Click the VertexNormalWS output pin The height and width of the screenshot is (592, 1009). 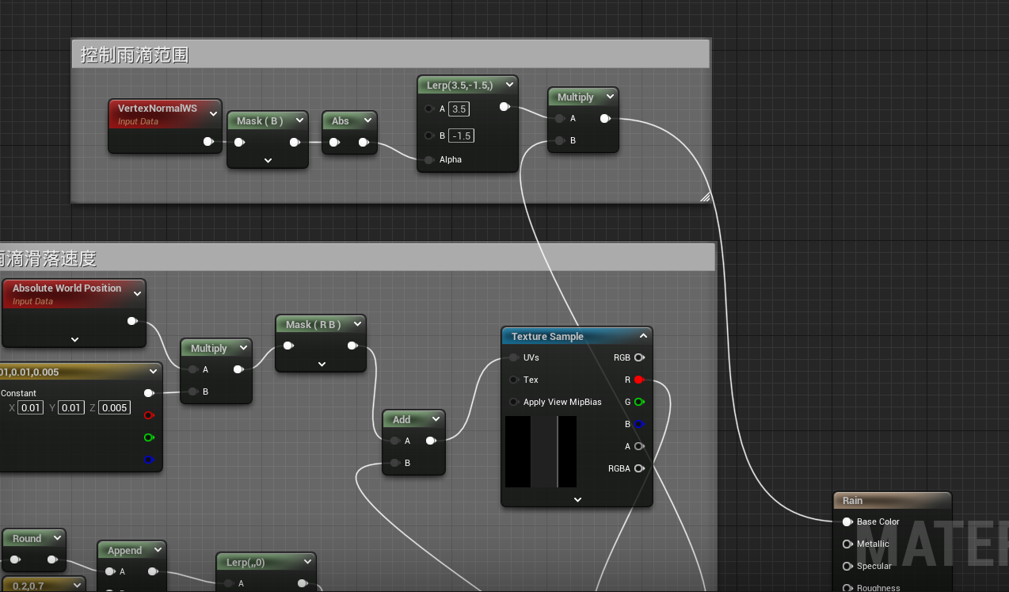[208, 142]
